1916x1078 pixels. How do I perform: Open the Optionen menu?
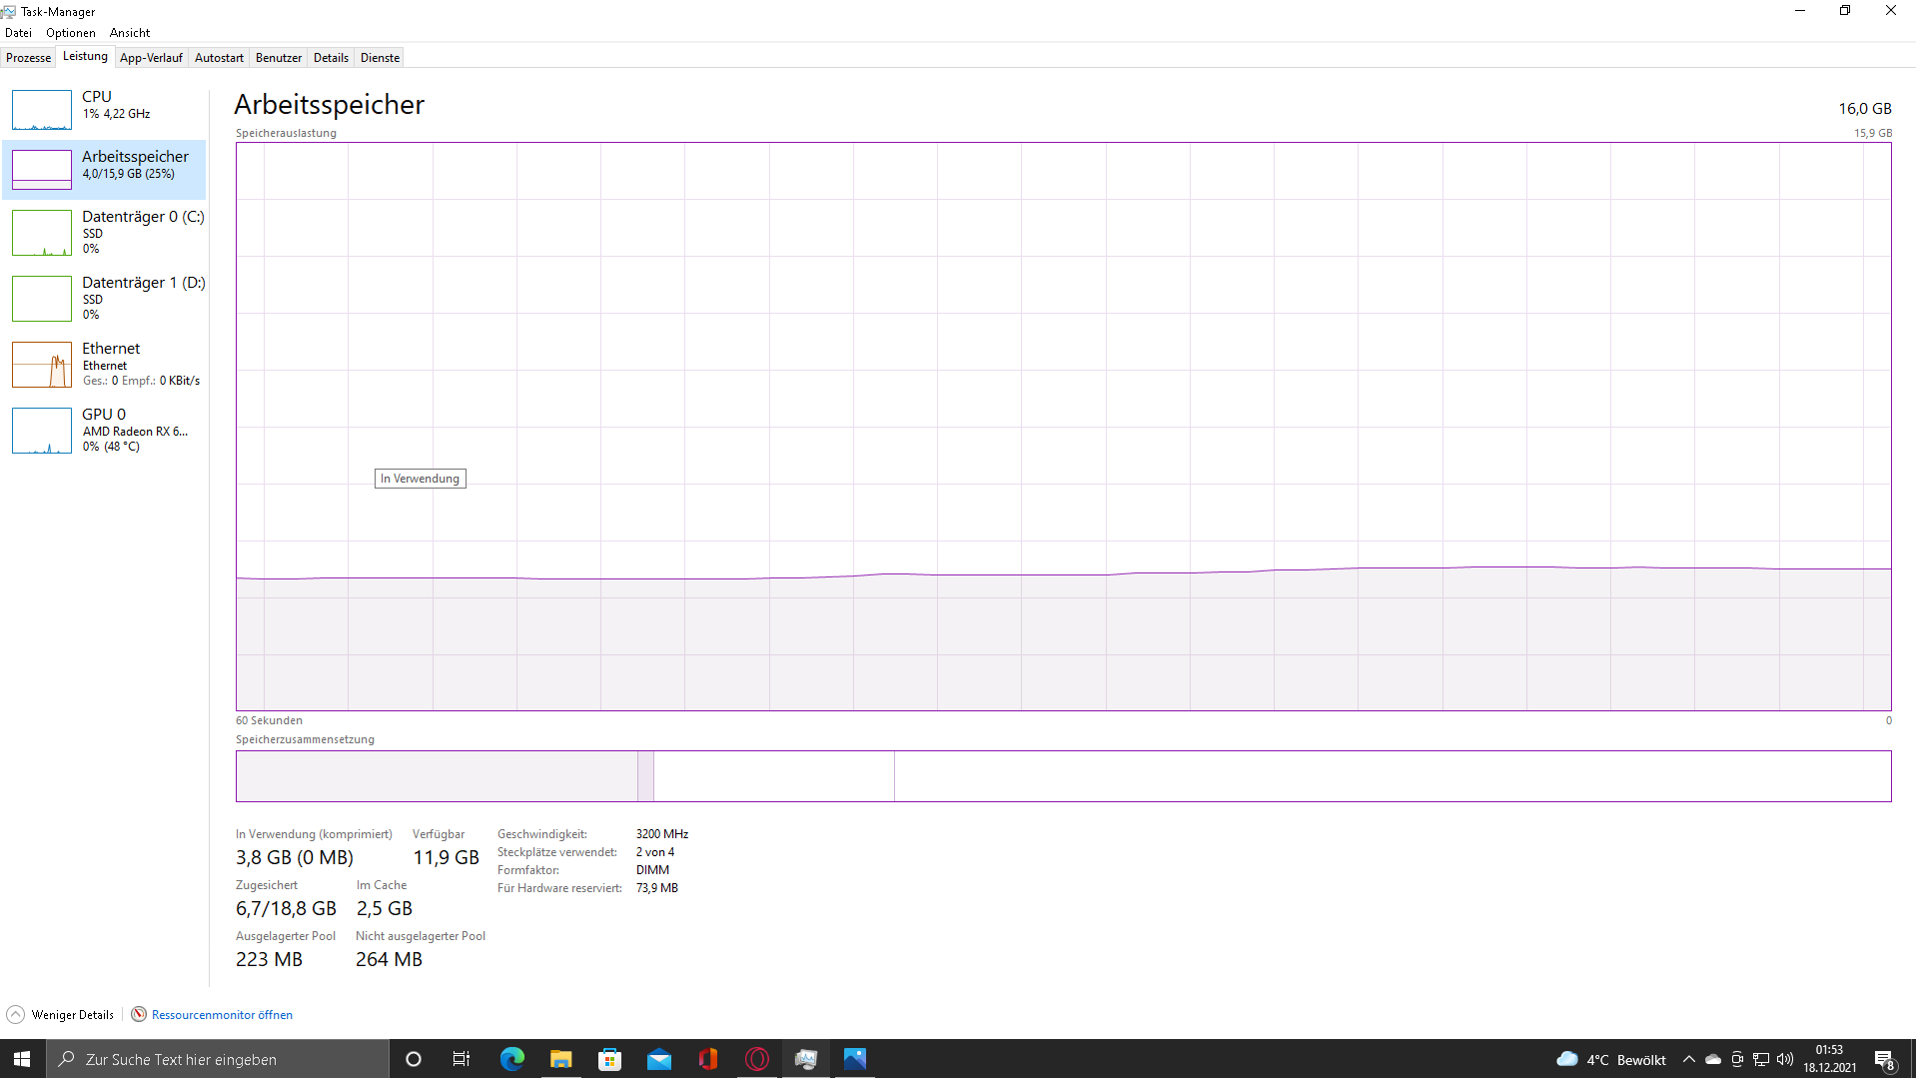(71, 33)
